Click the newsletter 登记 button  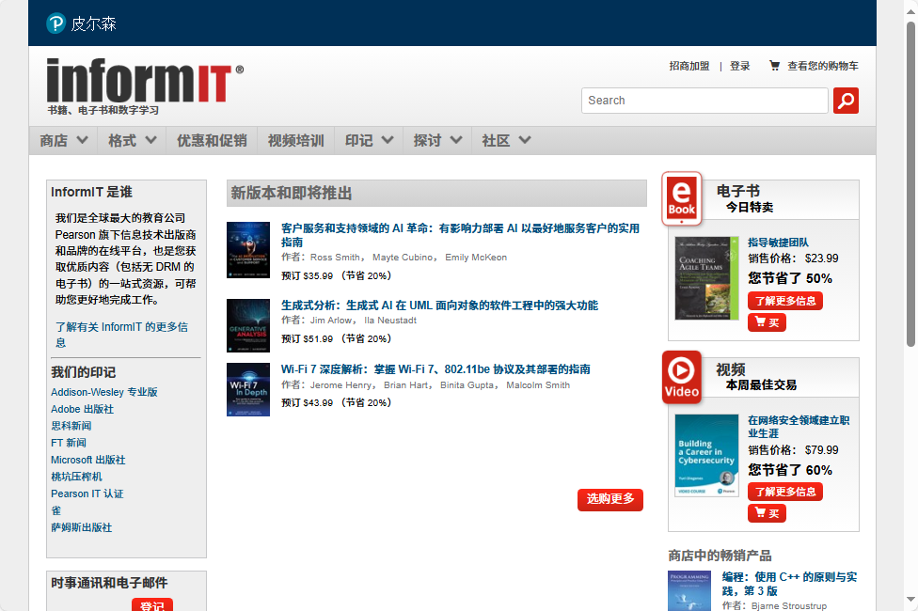coord(152,605)
